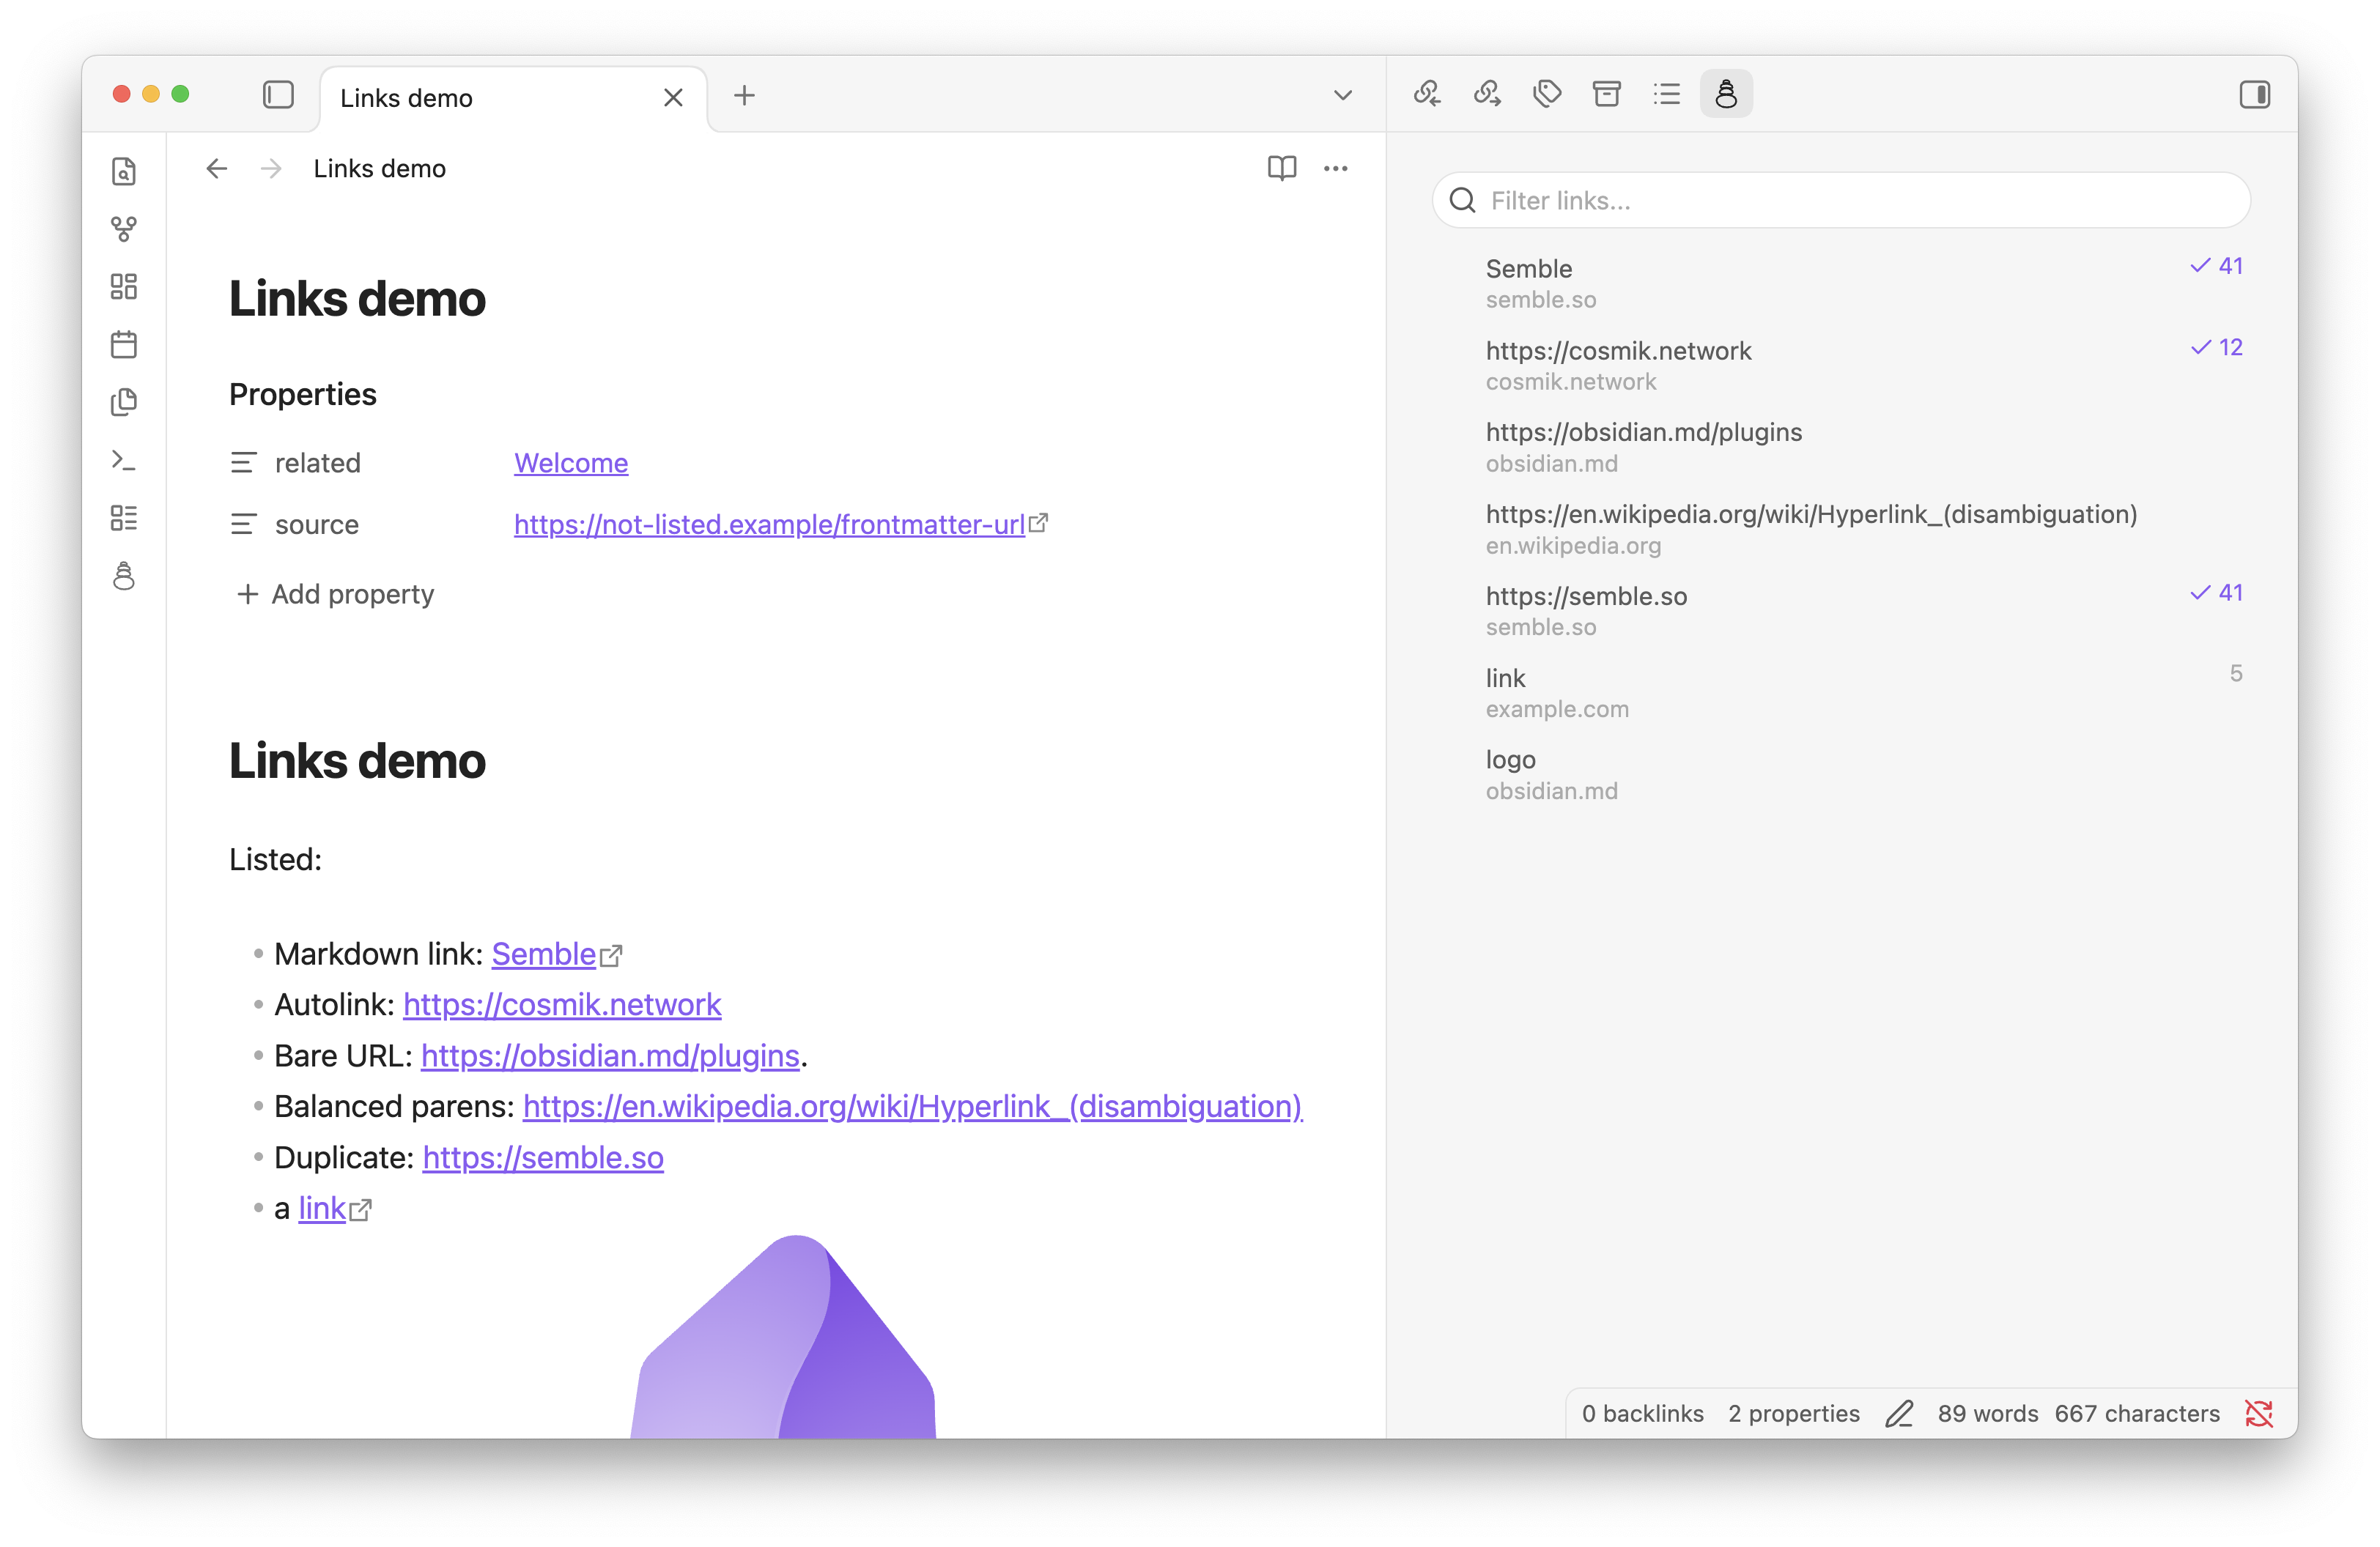2380x1547 pixels.
Task: Toggle the right sidebar panel
Action: tap(2254, 95)
